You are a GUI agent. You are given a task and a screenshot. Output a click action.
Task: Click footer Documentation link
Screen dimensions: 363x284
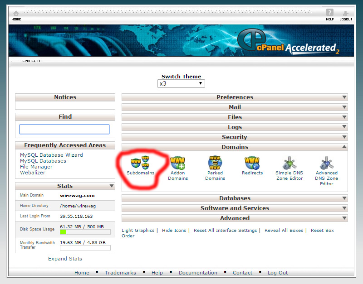tap(198, 273)
